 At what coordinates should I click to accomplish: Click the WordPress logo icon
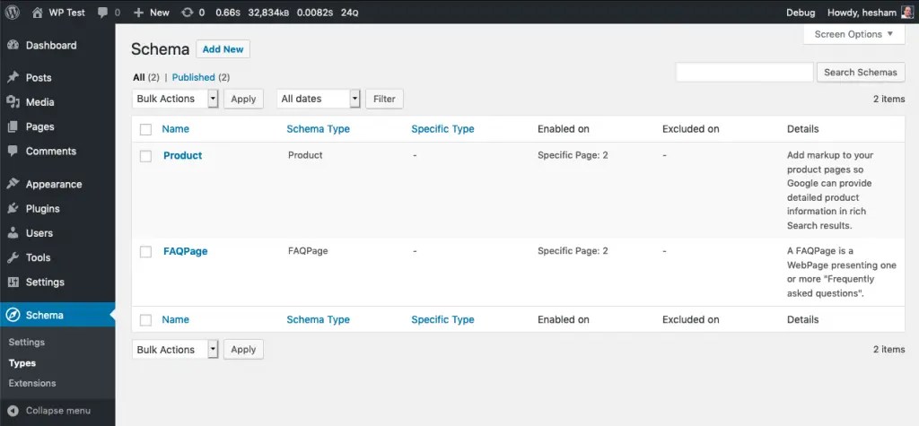pos(13,13)
